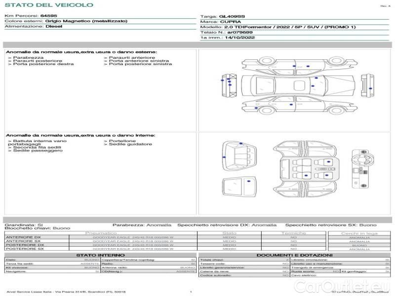The height and width of the screenshot is (296, 395).
Task: Click the STATO INTERNO section header
Action: [x=101, y=255]
